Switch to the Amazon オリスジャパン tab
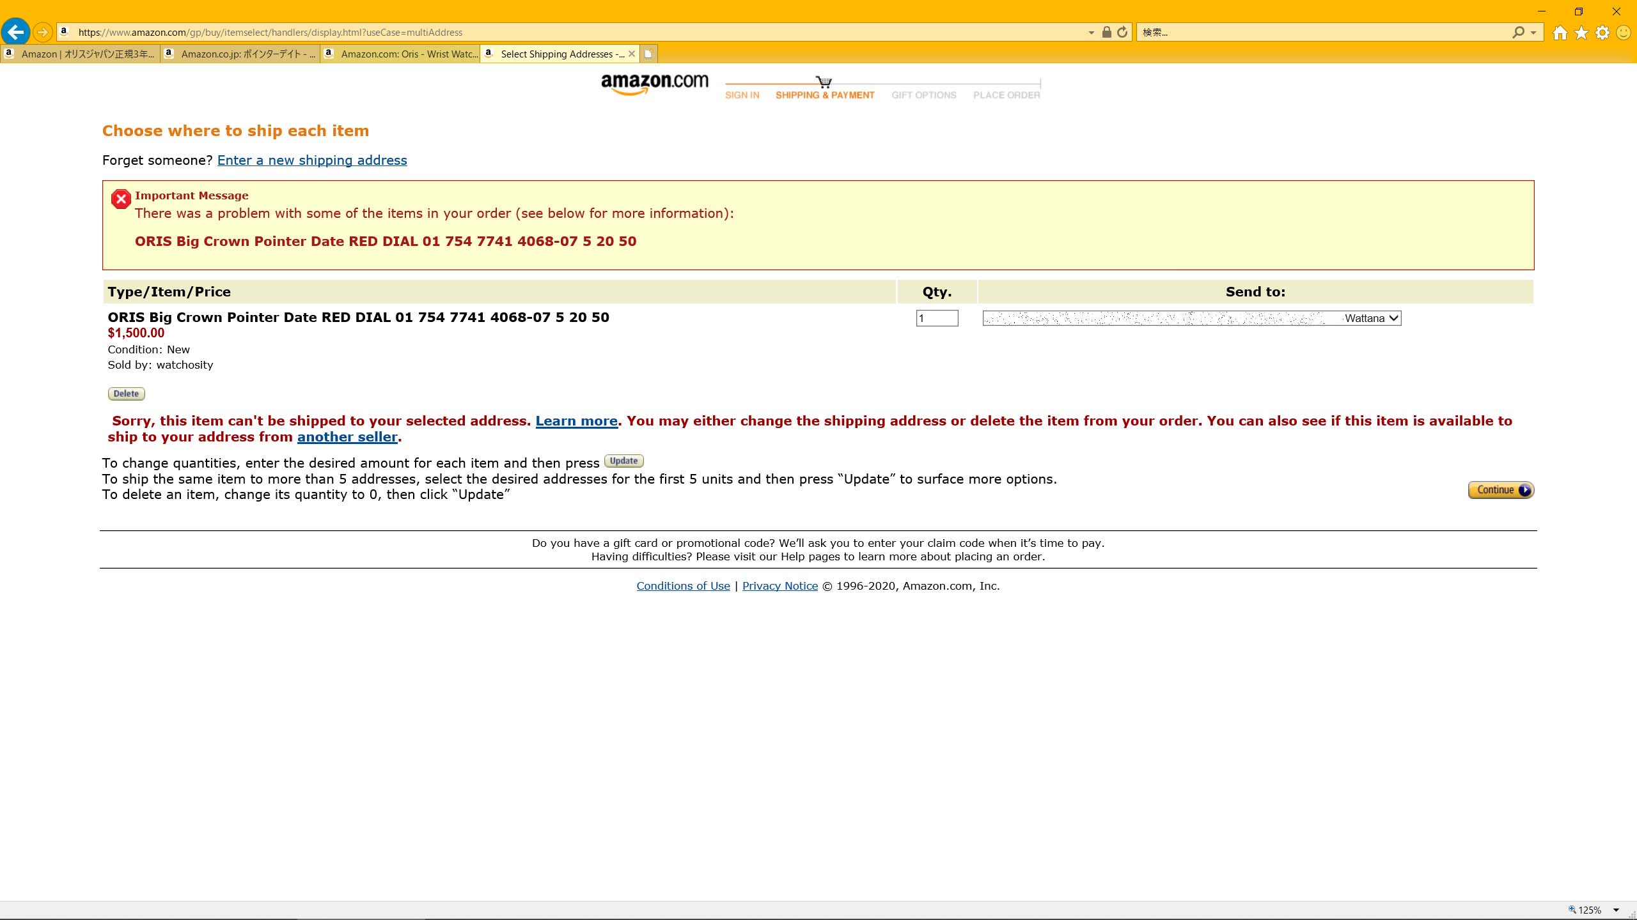This screenshot has height=920, width=1637. pos(80,54)
